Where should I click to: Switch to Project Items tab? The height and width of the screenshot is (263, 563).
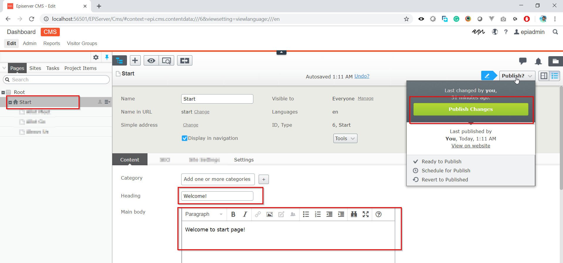[x=80, y=68]
